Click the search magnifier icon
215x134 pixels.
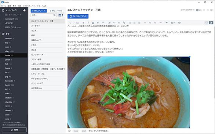coord(55,15)
